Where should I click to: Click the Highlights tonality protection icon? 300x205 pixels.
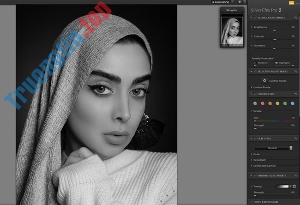(x=276, y=63)
